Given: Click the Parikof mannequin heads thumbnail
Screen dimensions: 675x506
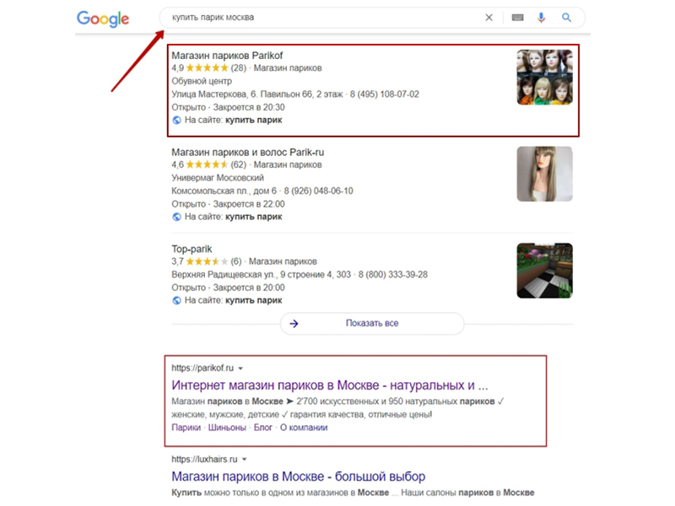Looking at the screenshot, I should [544, 77].
